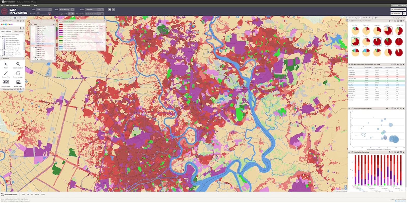The width and height of the screenshot is (407, 203).
Task: Expand the Background layers tree folder
Action: point(1,56)
